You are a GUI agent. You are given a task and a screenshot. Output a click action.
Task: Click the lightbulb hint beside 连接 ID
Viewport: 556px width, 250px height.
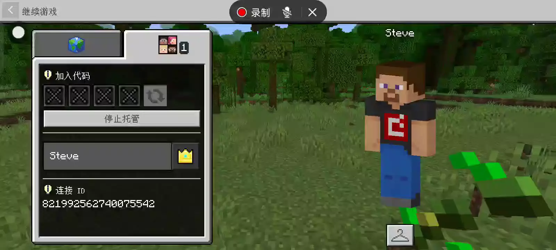point(48,190)
